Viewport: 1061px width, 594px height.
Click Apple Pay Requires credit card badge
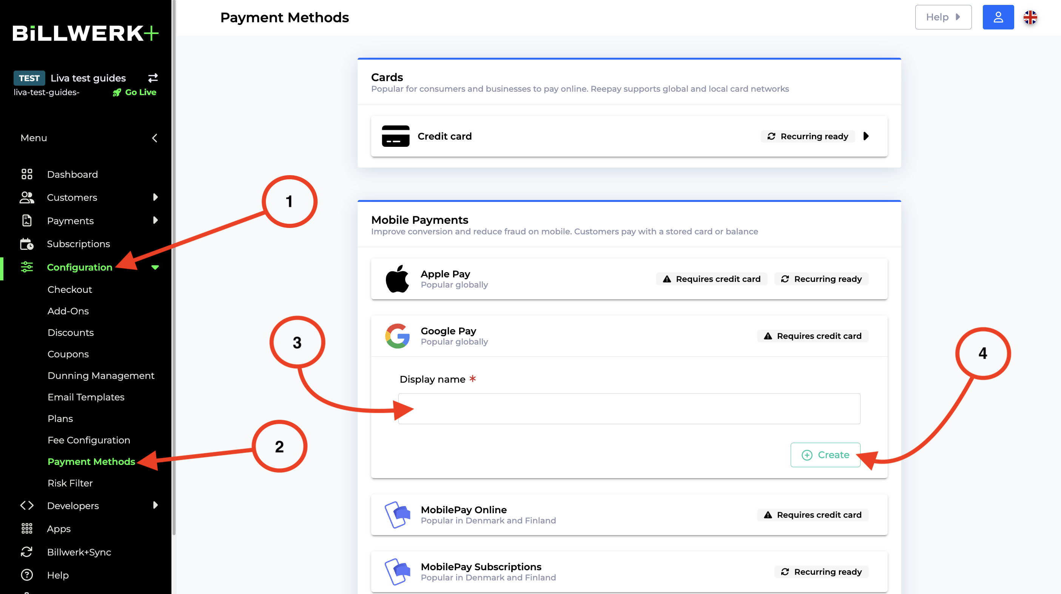[711, 279]
